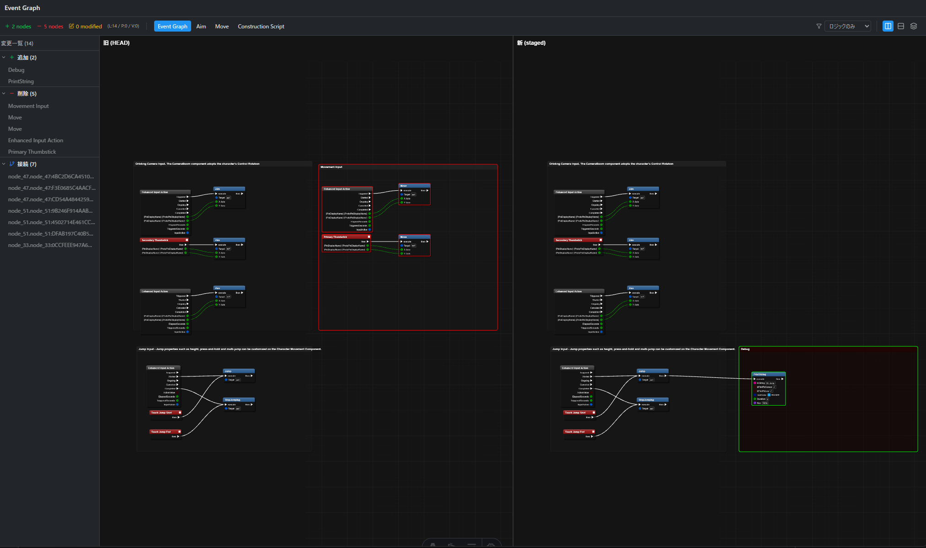Click green plus icon beside 追加 (2)
The height and width of the screenshot is (548, 926).
12,57
